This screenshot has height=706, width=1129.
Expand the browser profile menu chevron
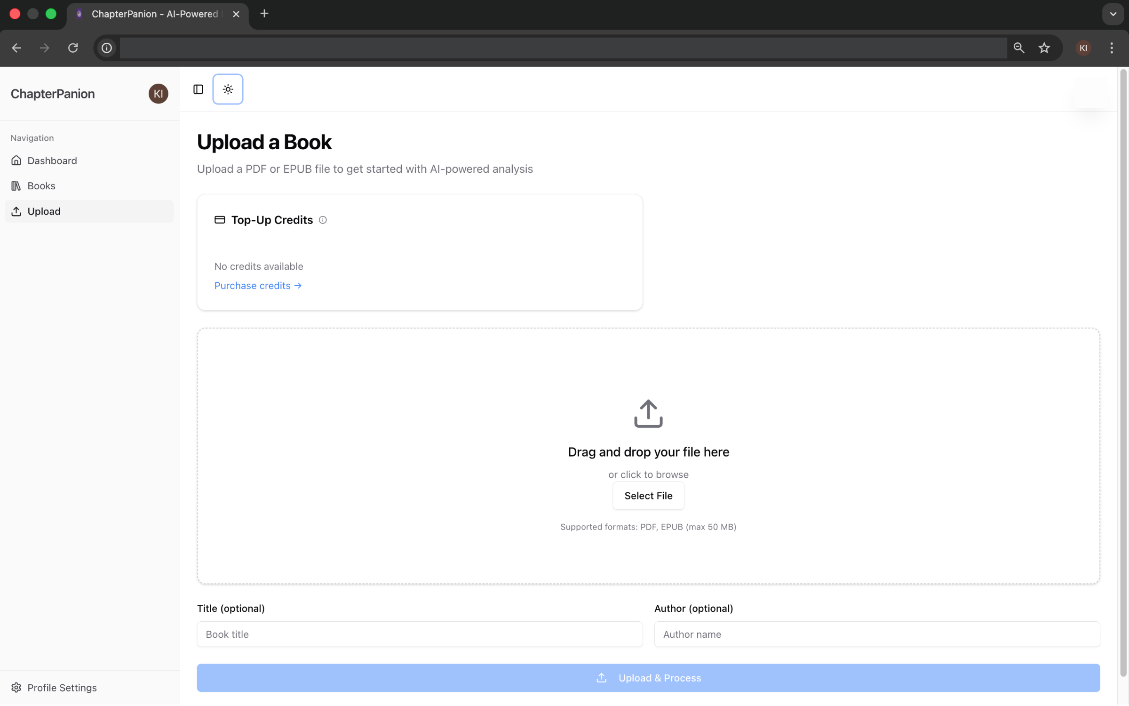pos(1083,48)
